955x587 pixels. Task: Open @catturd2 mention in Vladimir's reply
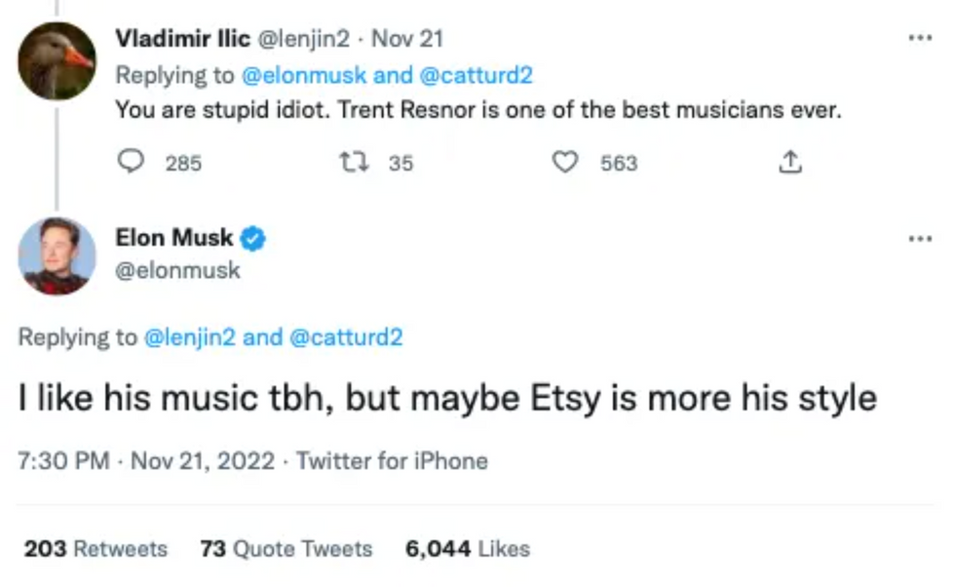click(476, 75)
